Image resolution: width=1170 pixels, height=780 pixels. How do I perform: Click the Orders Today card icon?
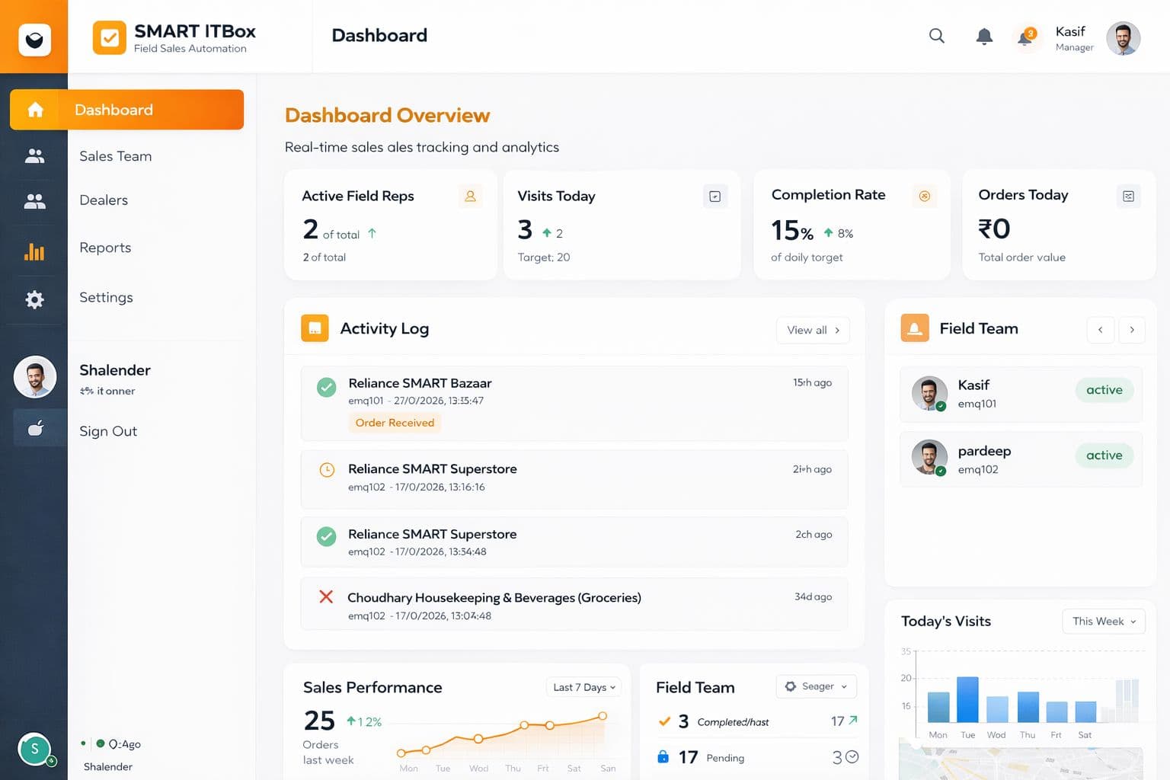click(1128, 197)
